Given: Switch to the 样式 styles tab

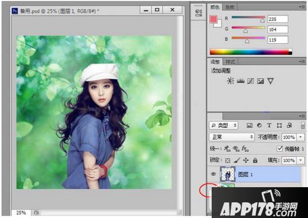Looking at the screenshot, I should point(230,62).
